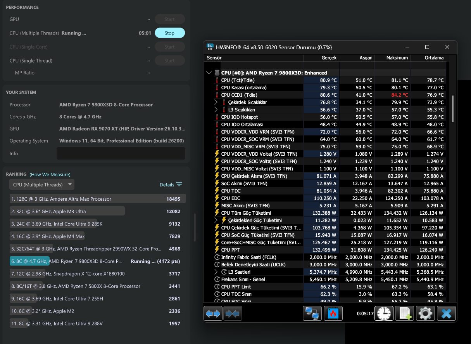
Task: Select ranking entry Intel Core Ultra 7 255H
Action: tap(98, 299)
